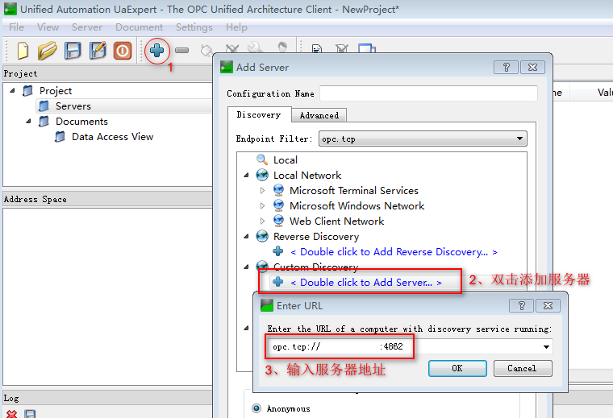The width and height of the screenshot is (613, 418).
Task: Click the New Project document icon
Action: tap(23, 51)
